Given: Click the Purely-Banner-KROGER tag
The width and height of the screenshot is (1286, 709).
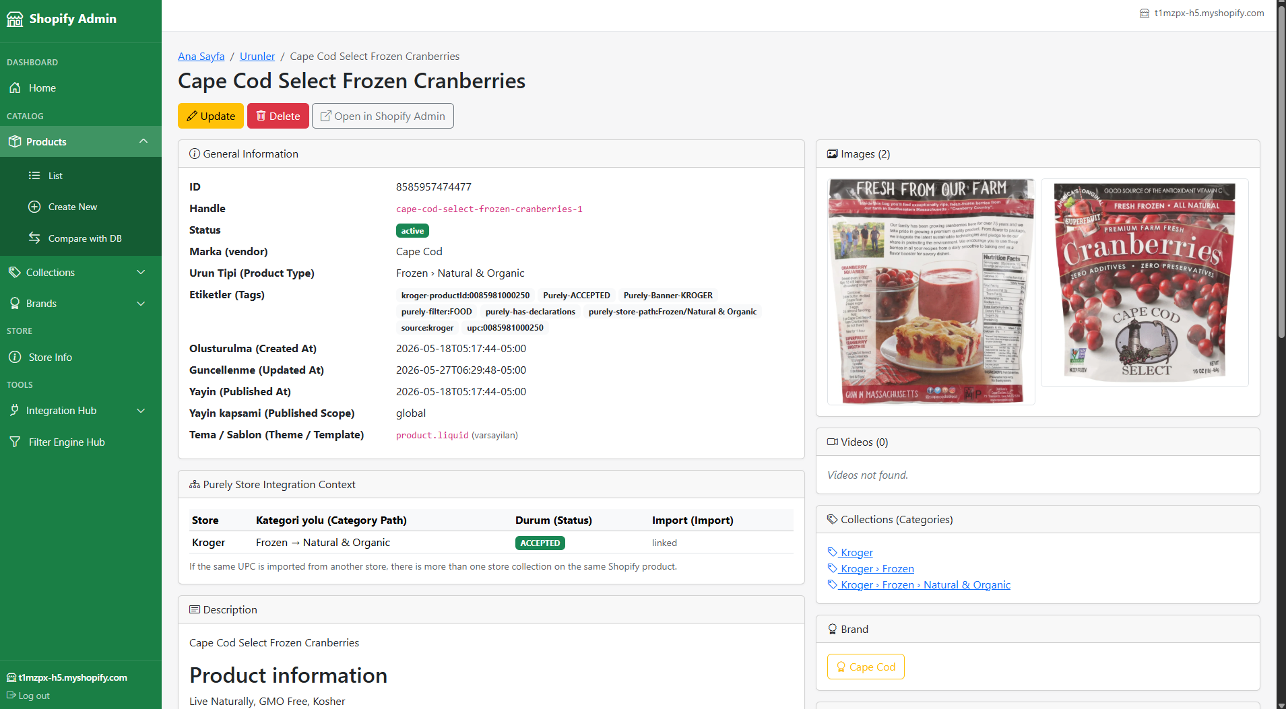Looking at the screenshot, I should (668, 295).
